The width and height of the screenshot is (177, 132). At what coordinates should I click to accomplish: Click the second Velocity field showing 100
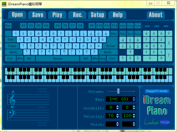[127, 116]
